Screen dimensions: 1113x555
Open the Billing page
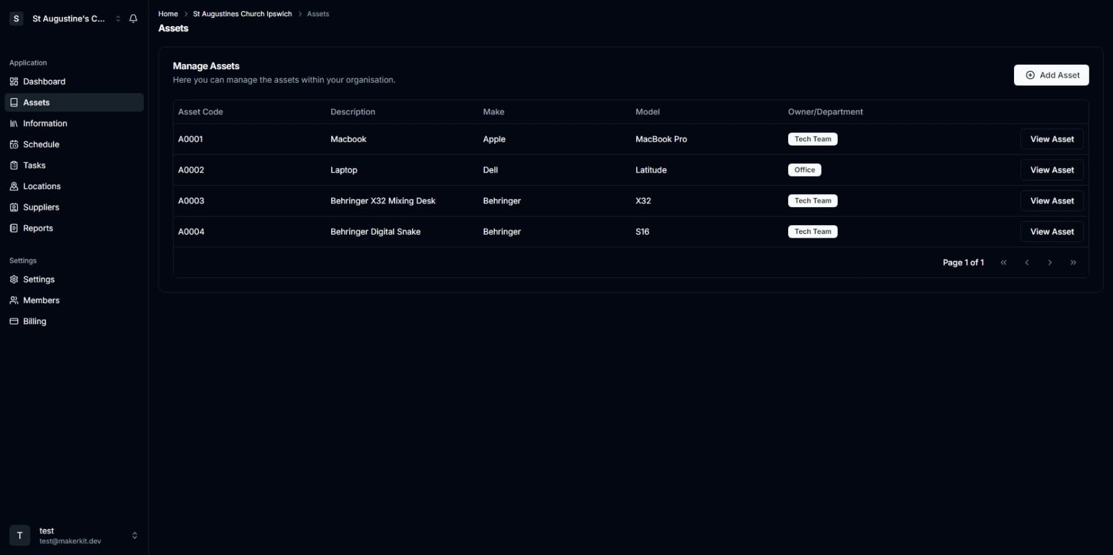tap(74, 321)
